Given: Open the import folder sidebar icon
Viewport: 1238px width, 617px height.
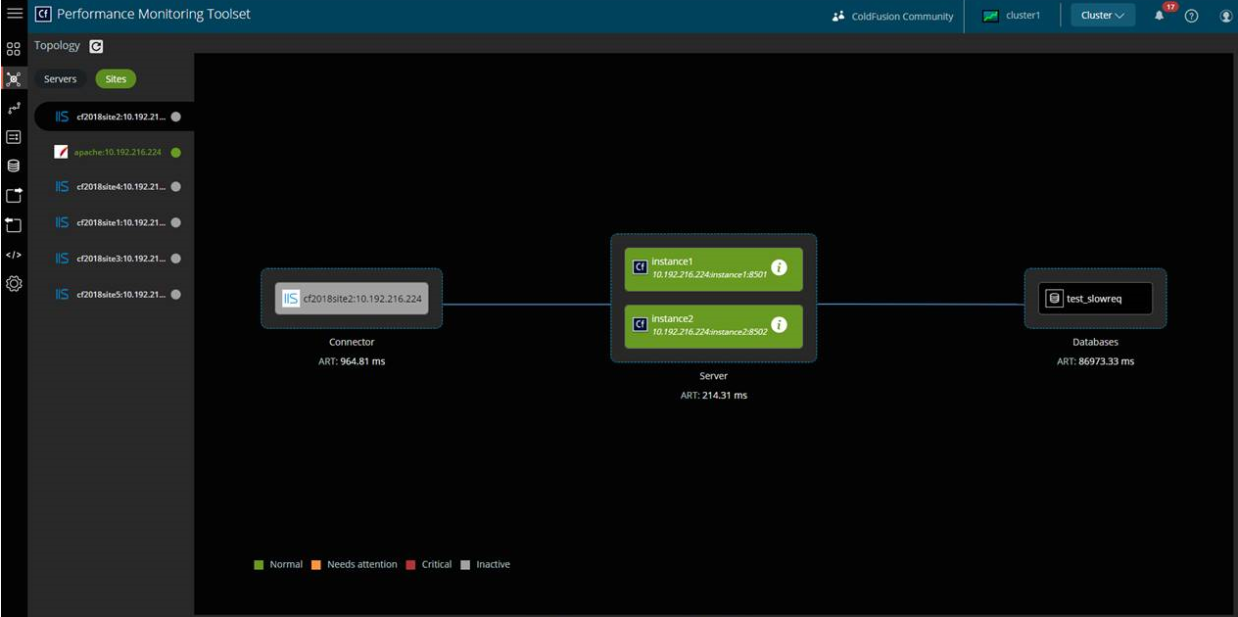Looking at the screenshot, I should [x=14, y=225].
